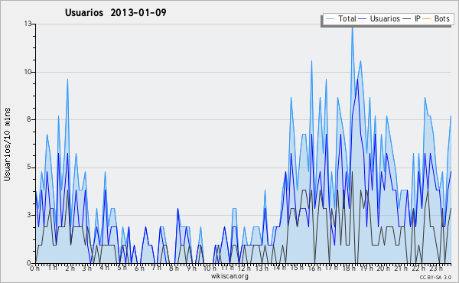Click the 'Usuarios/10 mins' y-axis label
This screenshot has height=283, width=459.
(x=7, y=145)
